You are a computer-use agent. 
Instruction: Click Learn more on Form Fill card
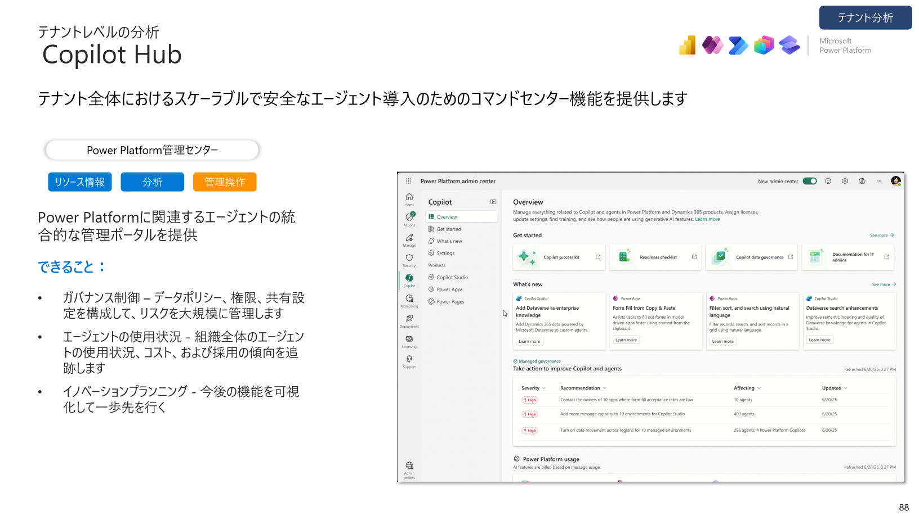(626, 340)
